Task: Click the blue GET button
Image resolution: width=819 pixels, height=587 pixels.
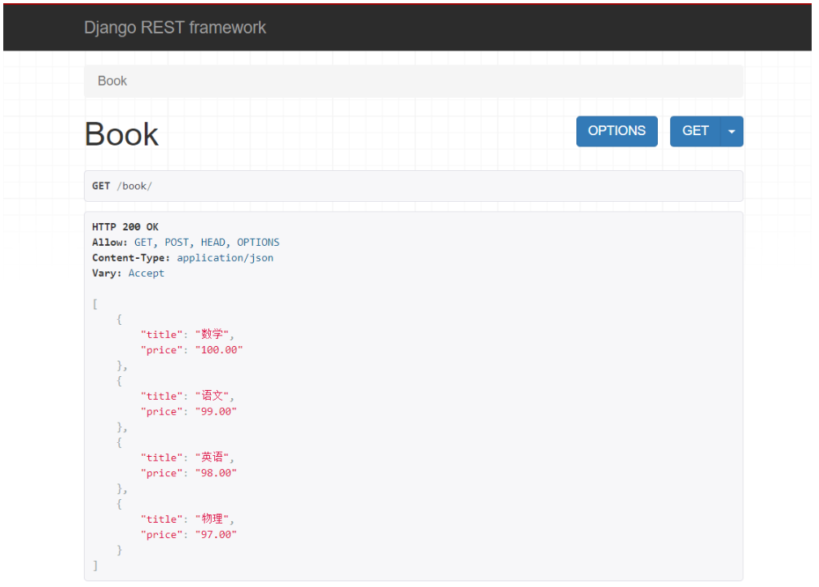Action: coord(695,131)
